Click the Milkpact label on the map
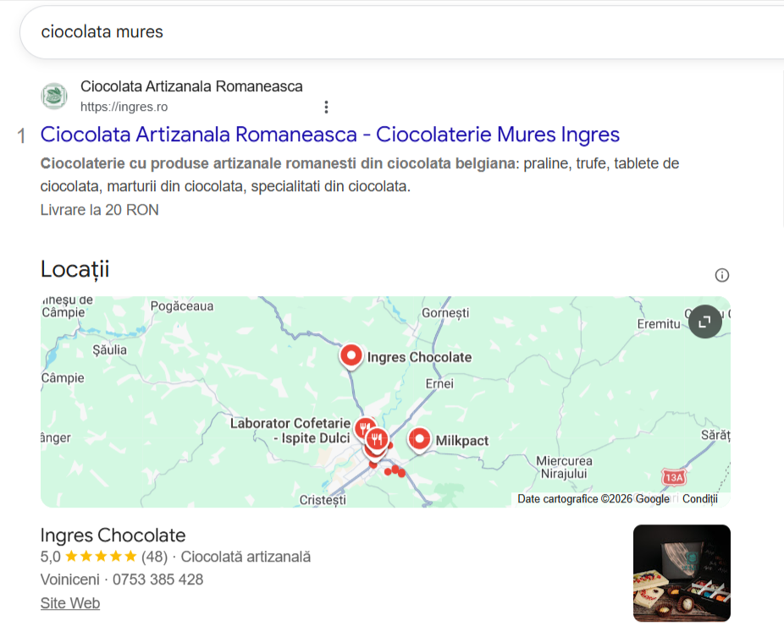784x637 pixels. [462, 441]
